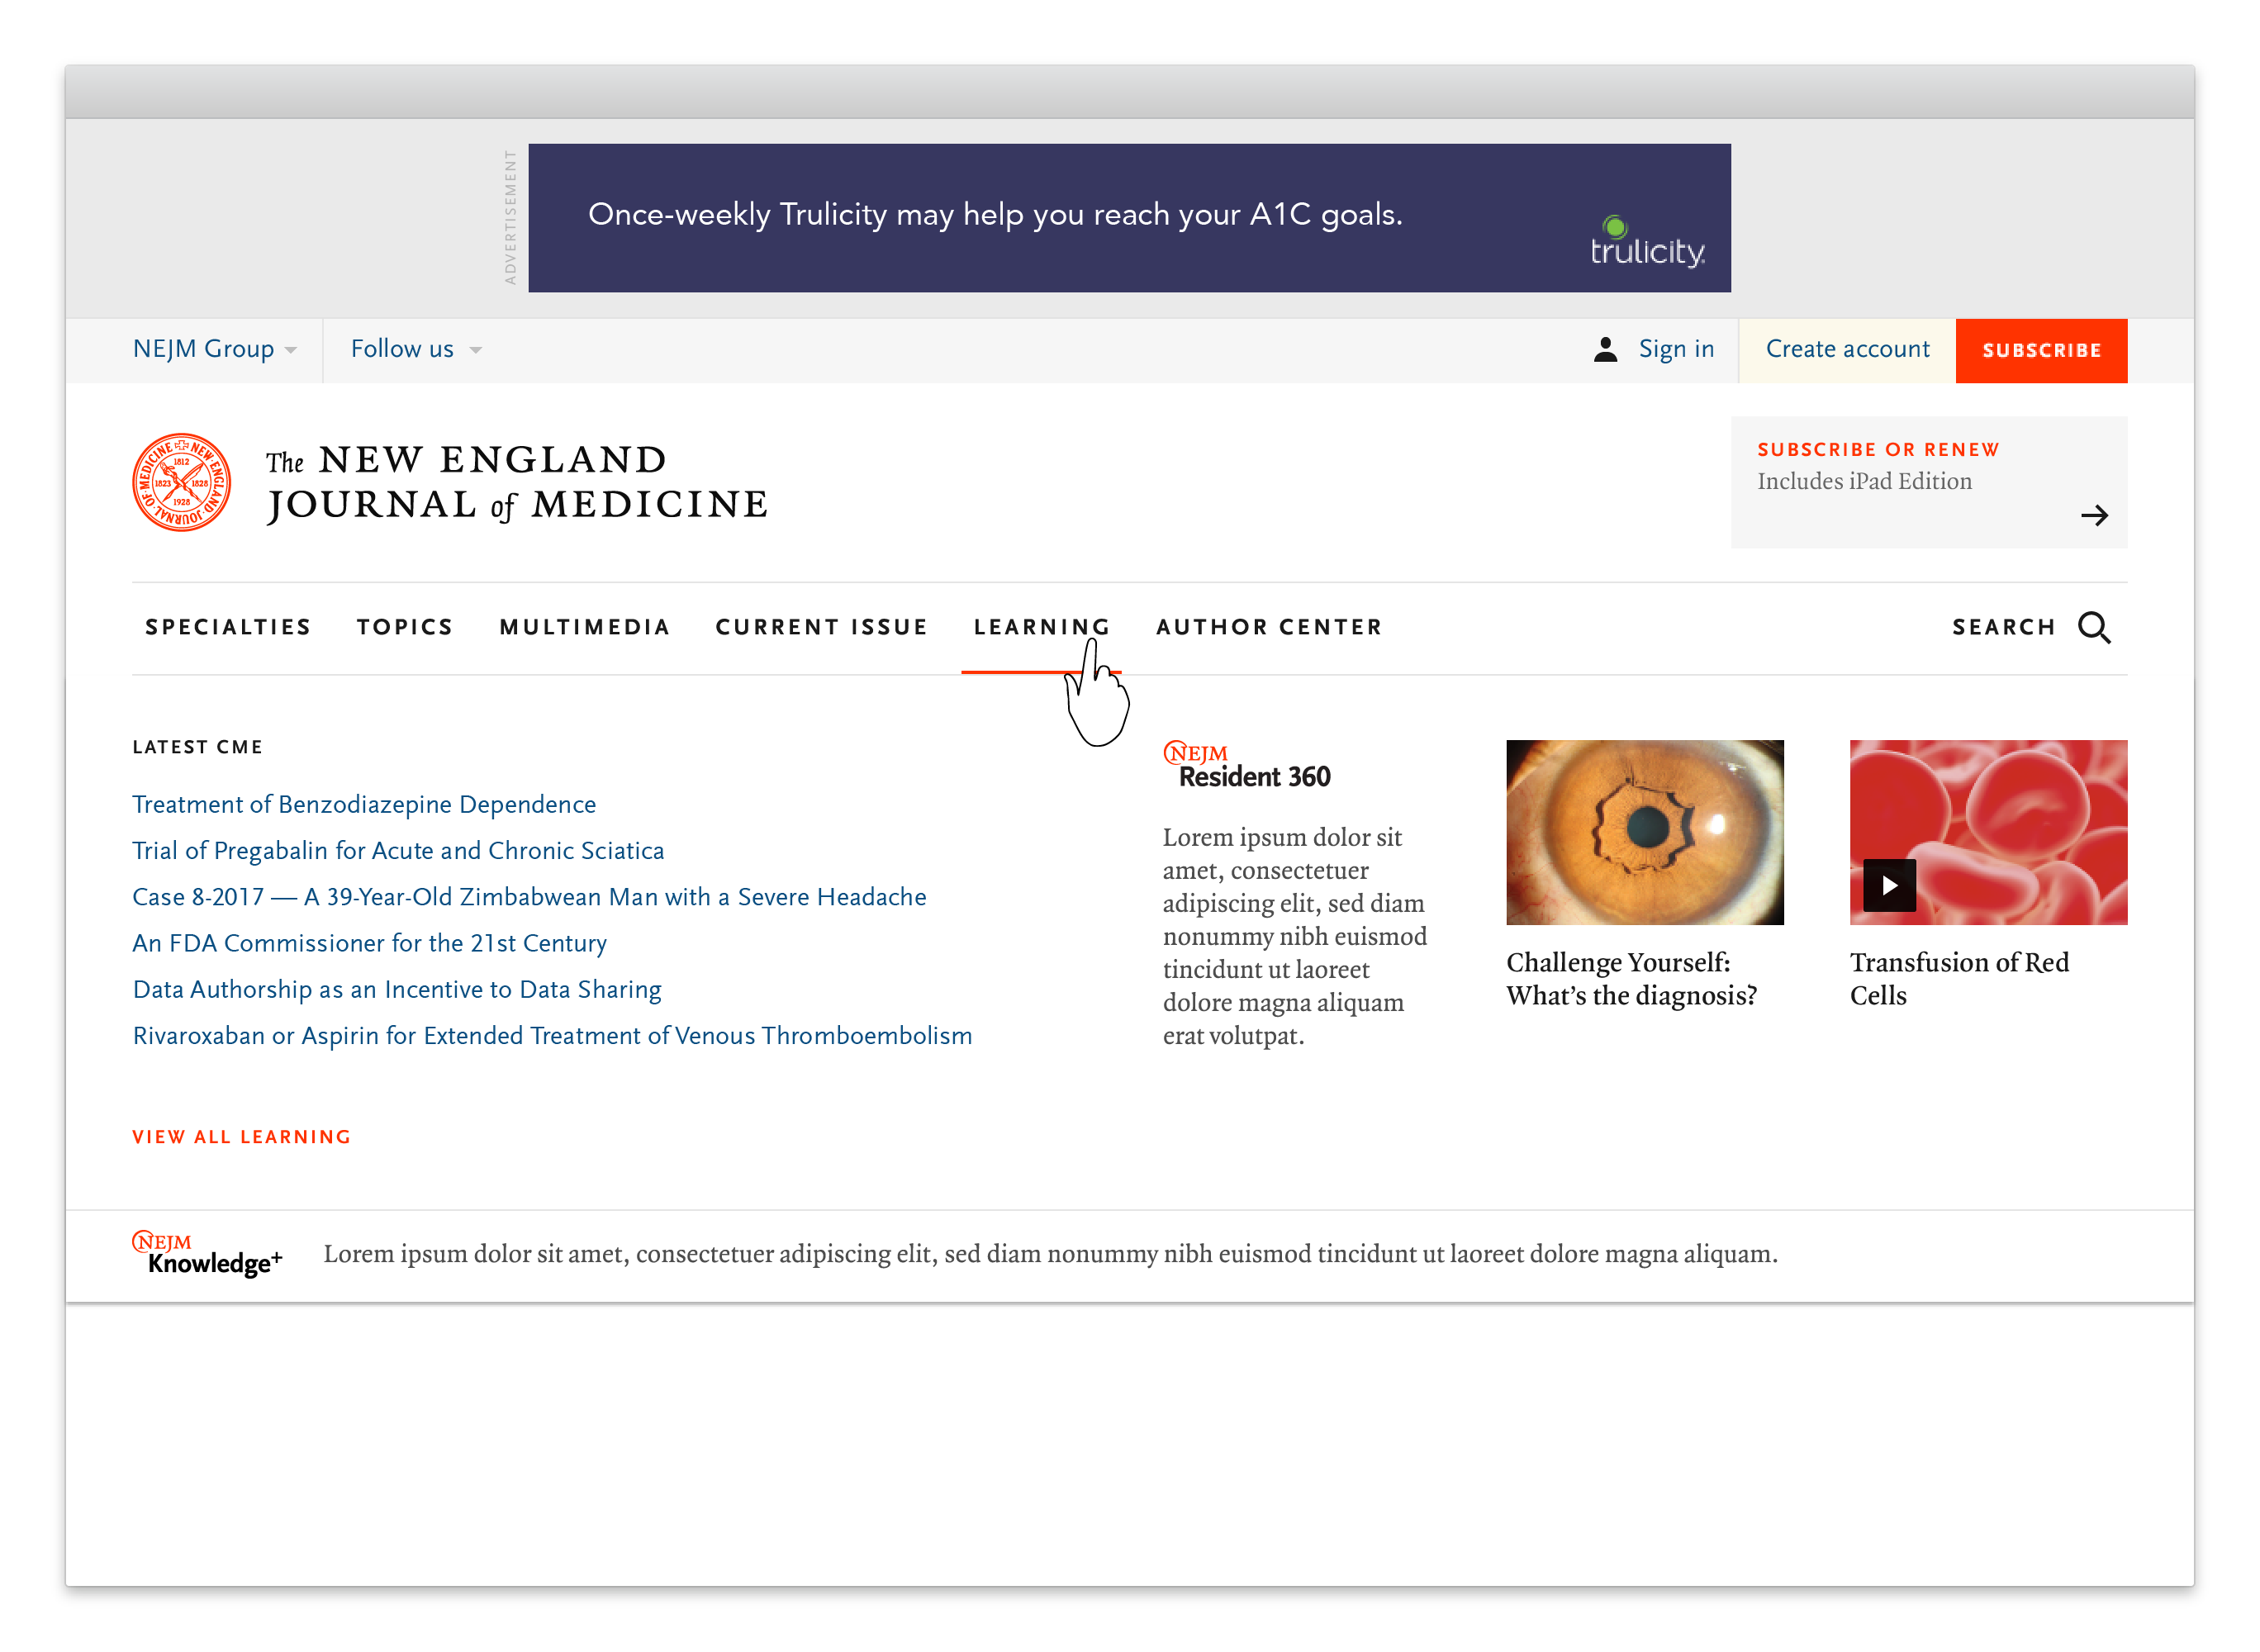Open Treatment of Benzodiazepine Dependence article
Image resolution: width=2260 pixels, height=1652 pixels.
[364, 804]
